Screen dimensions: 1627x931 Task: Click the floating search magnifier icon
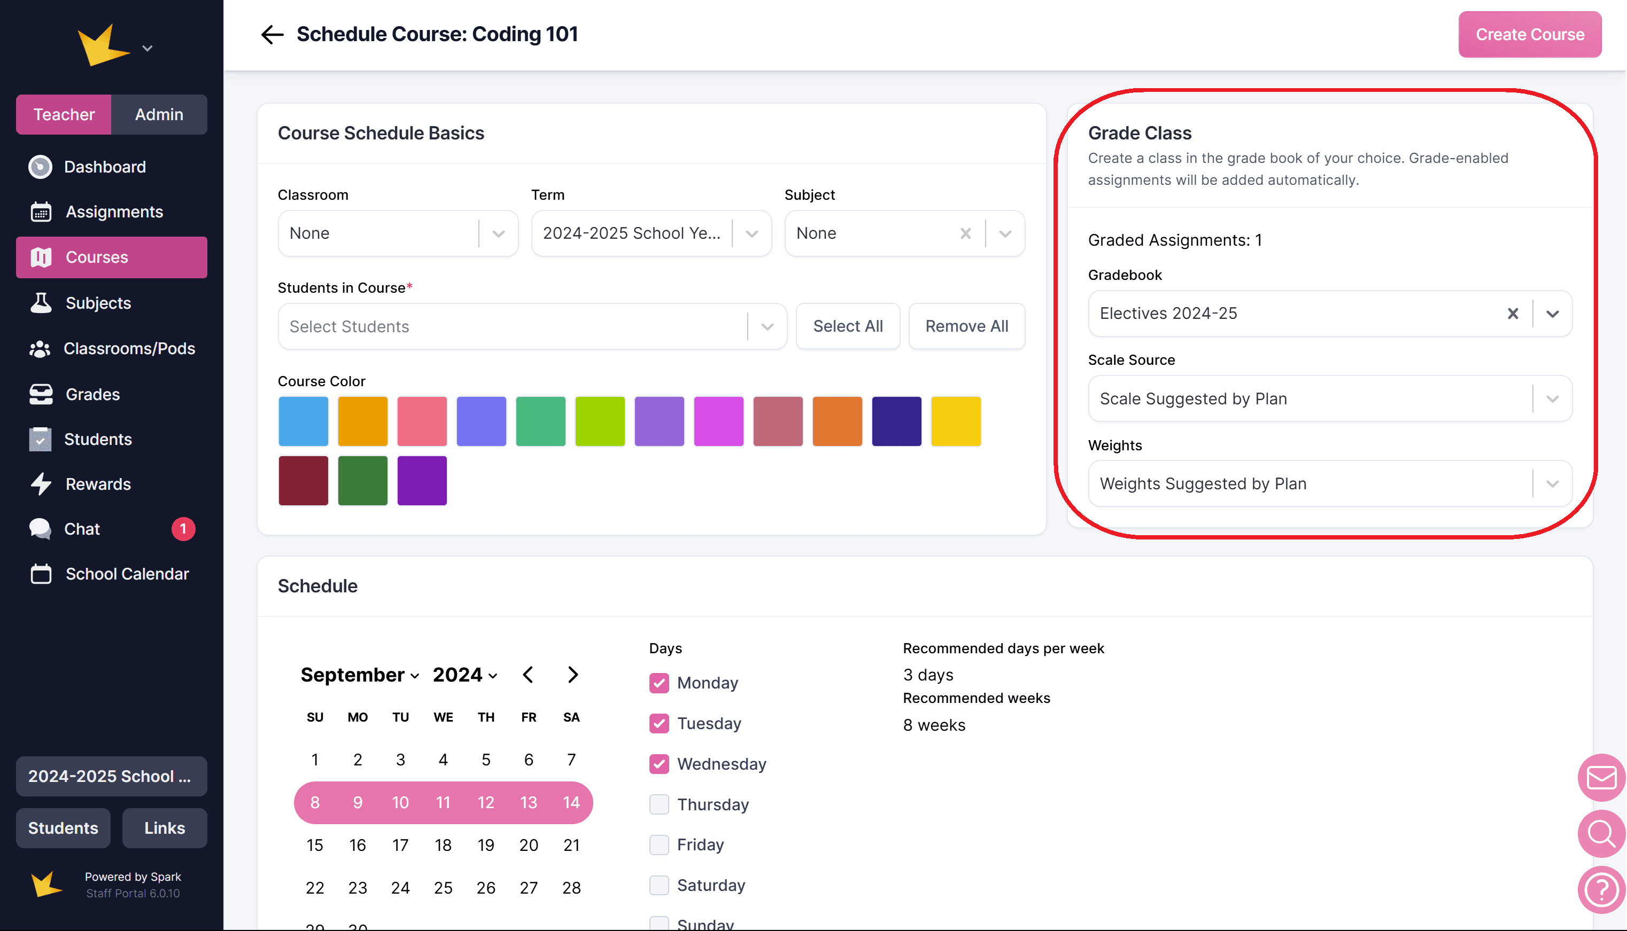[x=1601, y=833]
